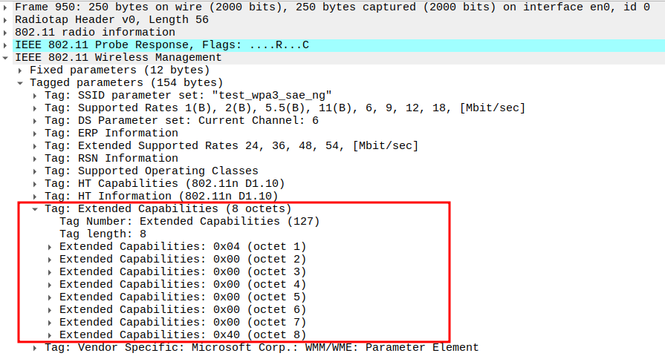The height and width of the screenshot is (356, 665).
Task: Select Extended Capabilities 0x40 octet 8
Action: (x=182, y=335)
